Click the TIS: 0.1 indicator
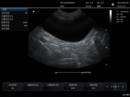 [89, 3]
